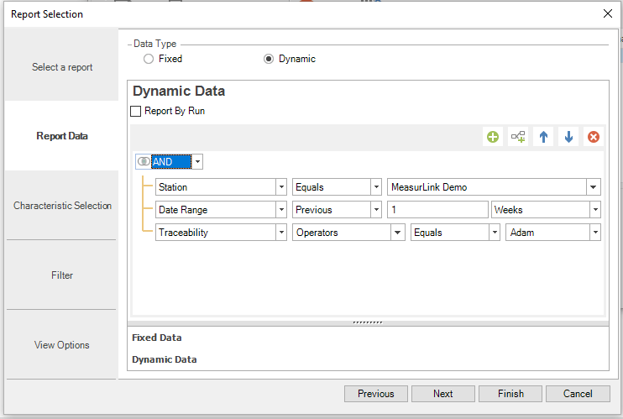Select the Dynamic data type radio button
Image resolution: width=623 pixels, height=419 pixels.
[x=269, y=59]
